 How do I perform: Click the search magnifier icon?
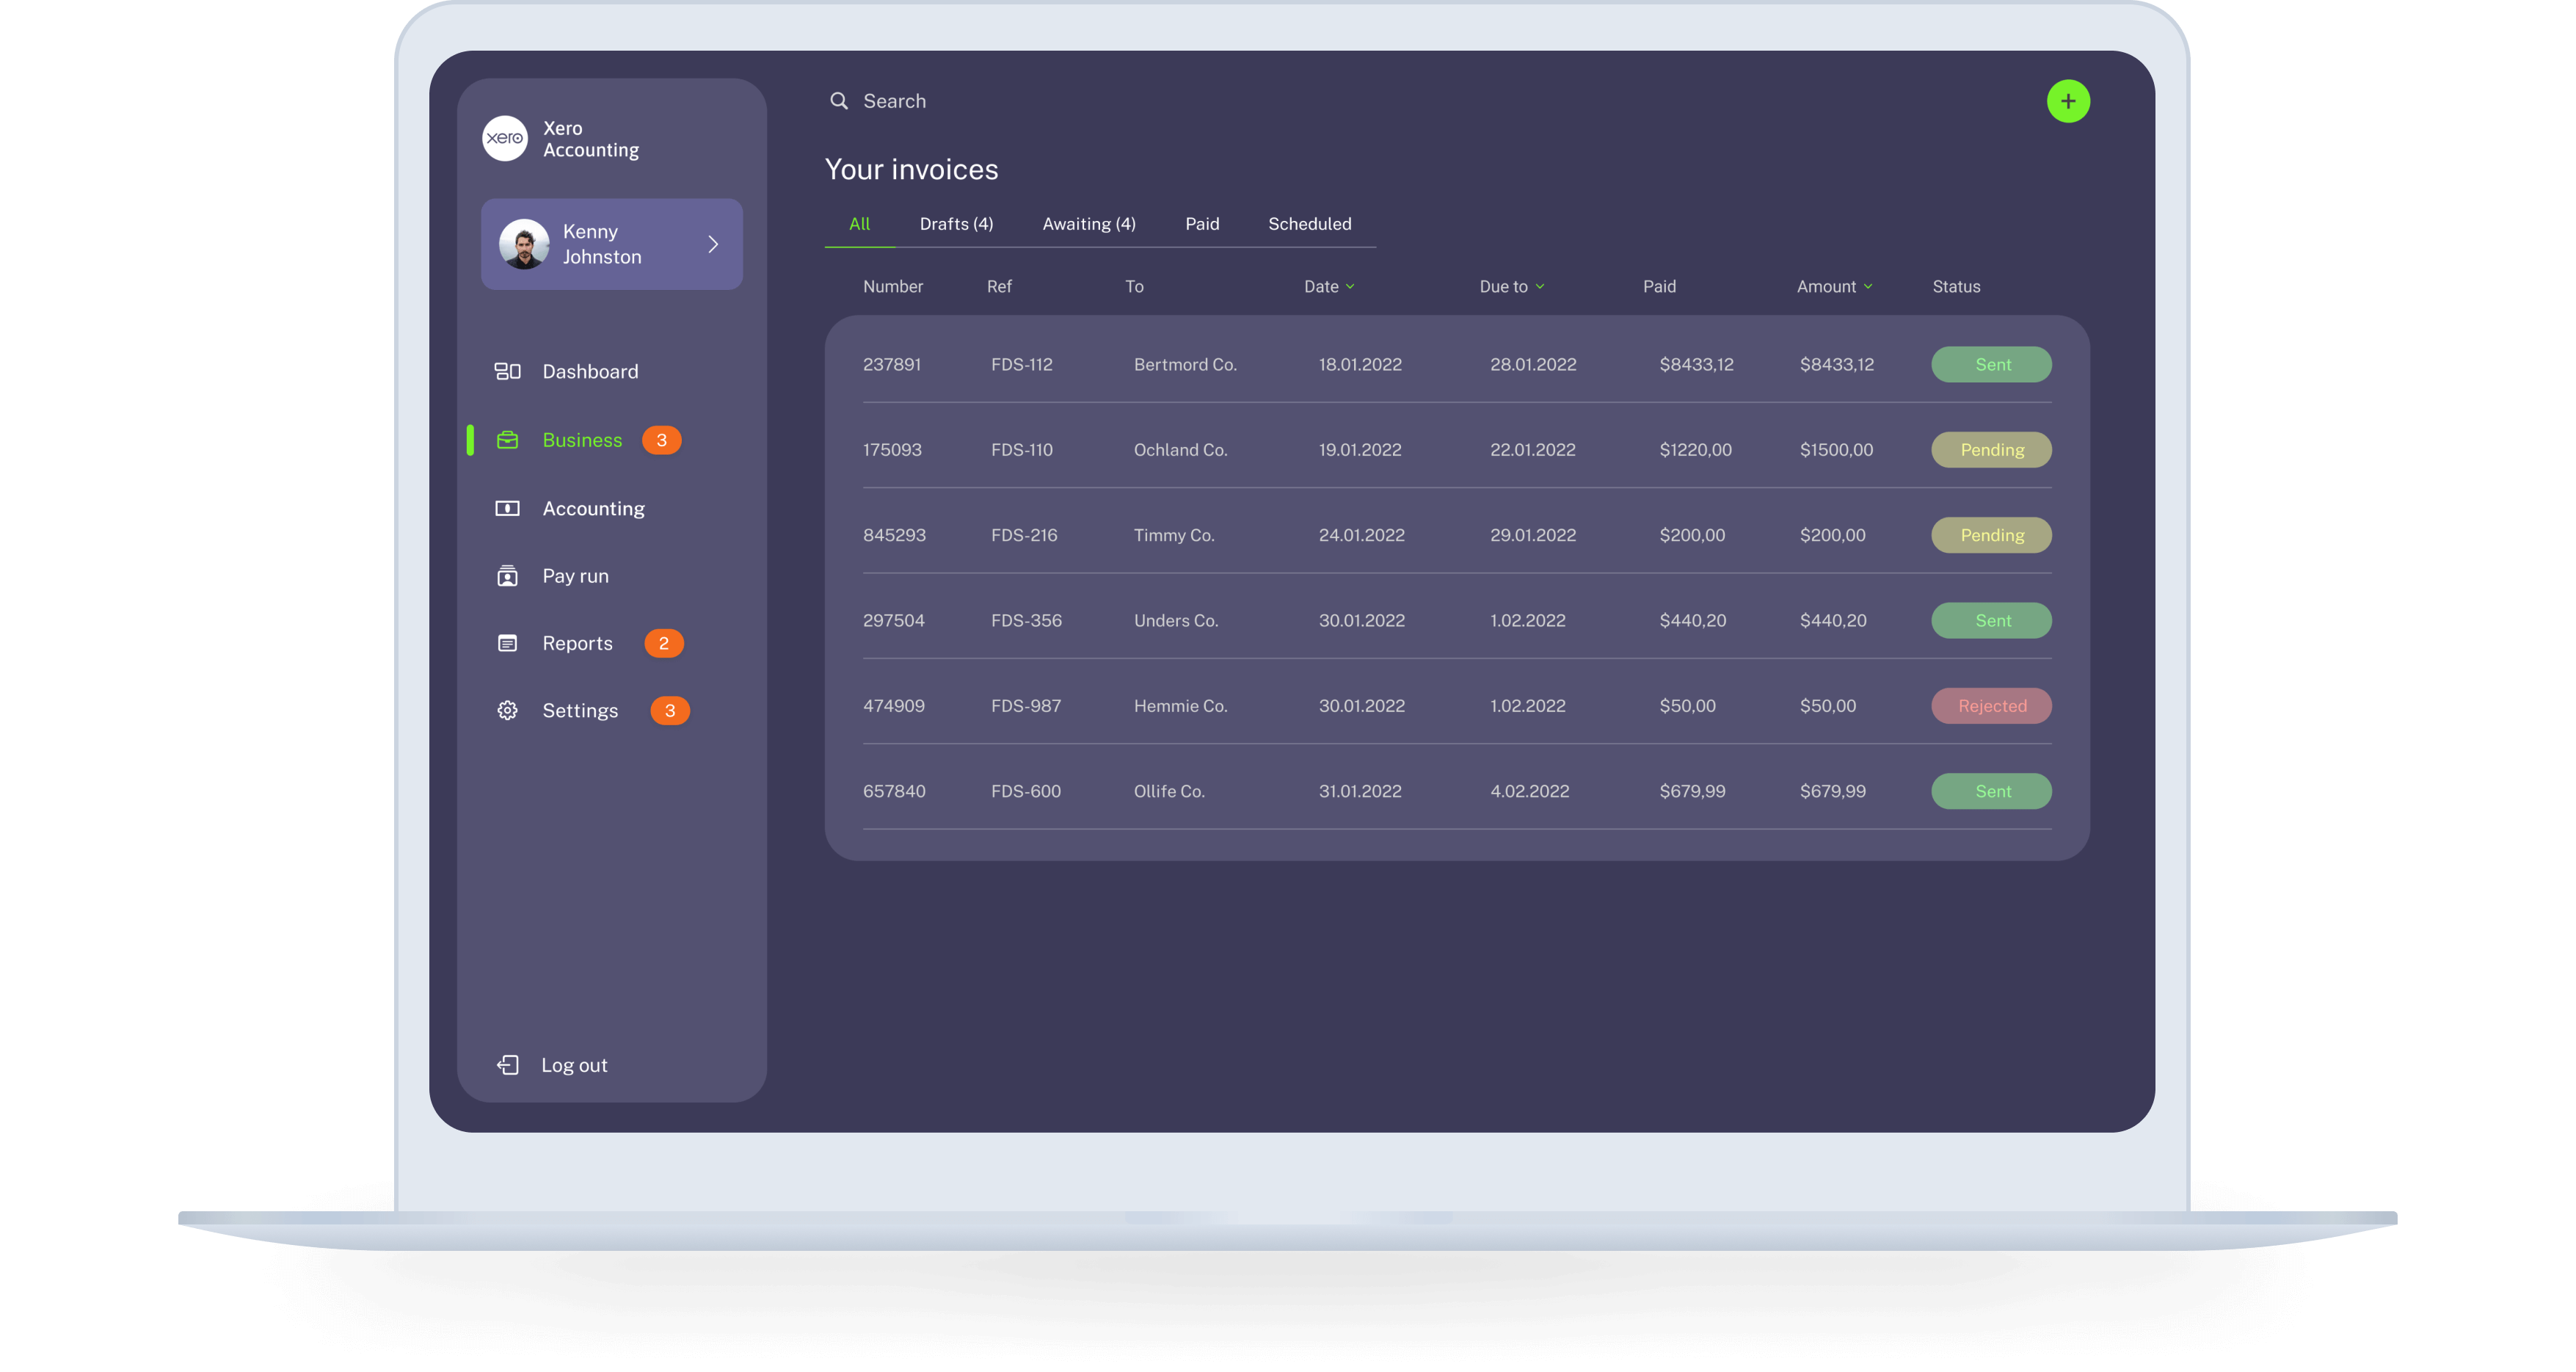pos(838,101)
